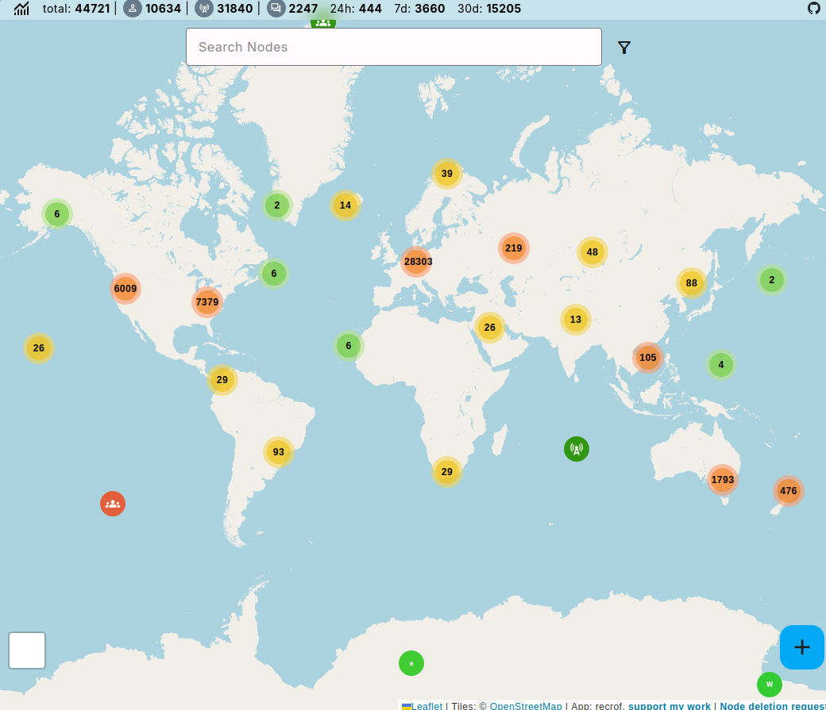Open the GitHub repository icon
Image resolution: width=826 pixels, height=710 pixels.
(814, 9)
